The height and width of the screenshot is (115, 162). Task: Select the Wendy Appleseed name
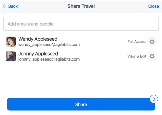tap(38, 39)
